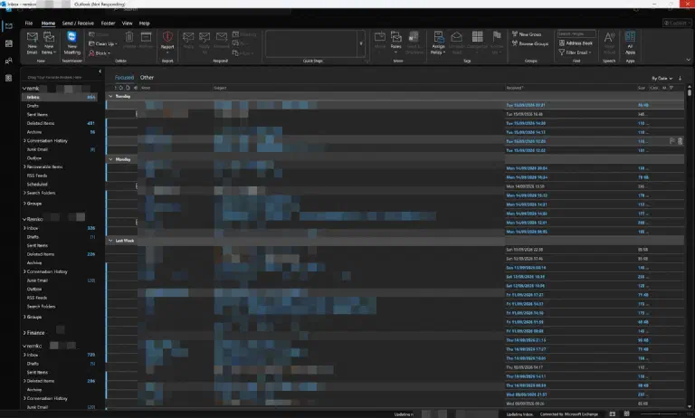The image size is (695, 418).
Task: Open All Apps in ribbon
Action: (630, 43)
